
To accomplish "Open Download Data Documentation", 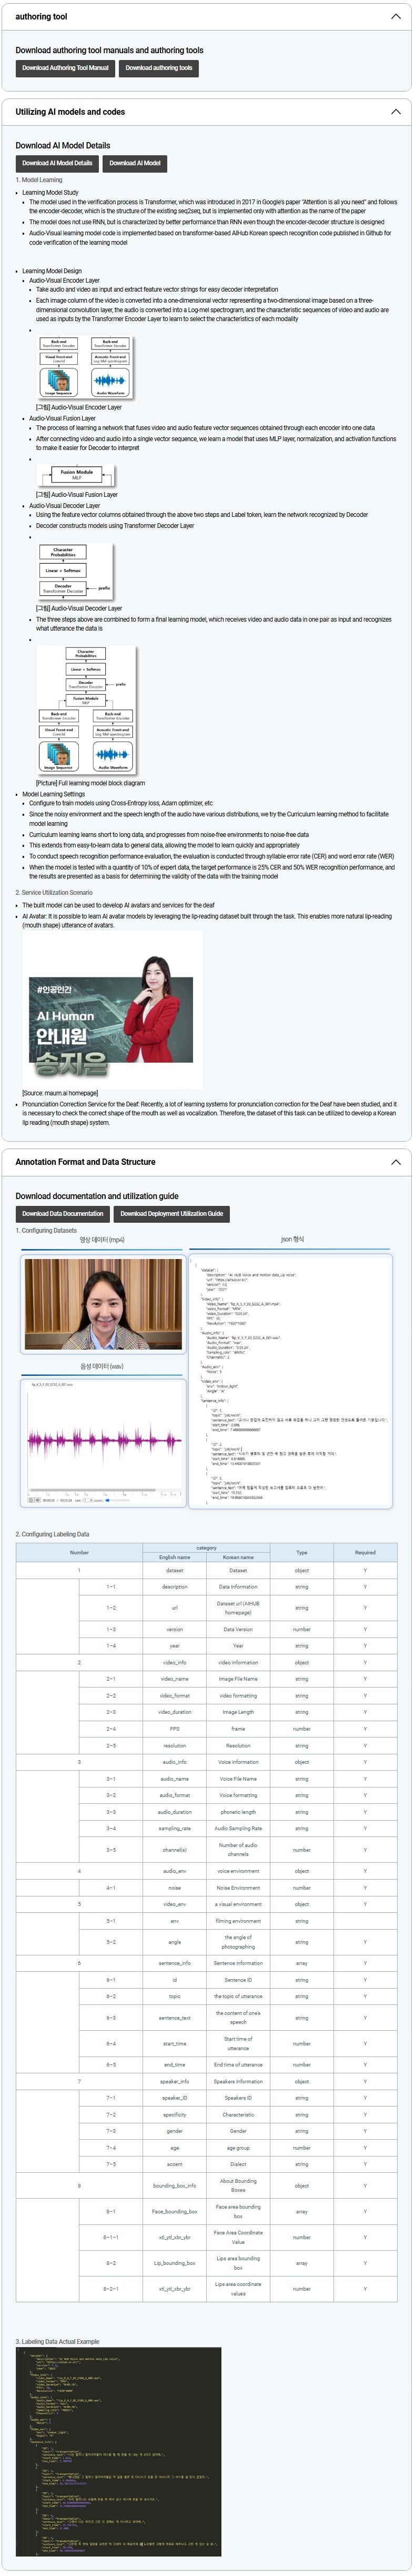I will tap(63, 1214).
